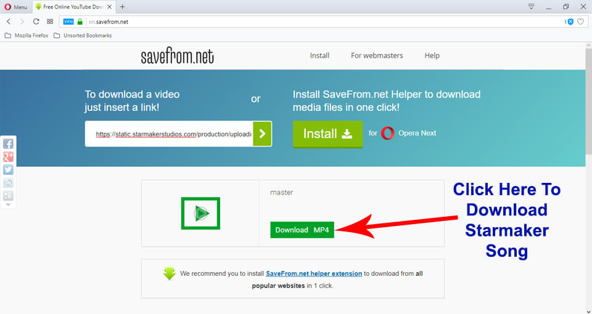Click the Opera logo beside Opera Next

pos(387,134)
